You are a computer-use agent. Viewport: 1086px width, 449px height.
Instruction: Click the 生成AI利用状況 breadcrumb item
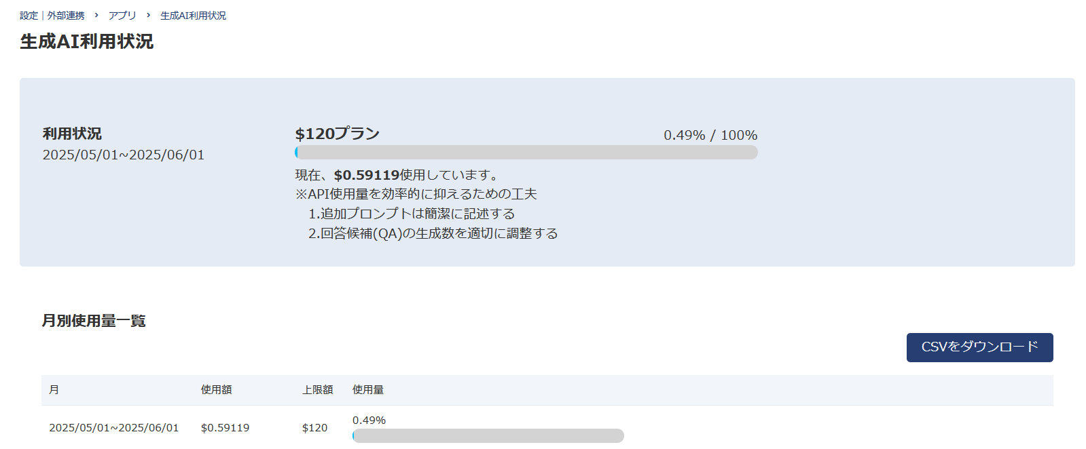tap(193, 16)
